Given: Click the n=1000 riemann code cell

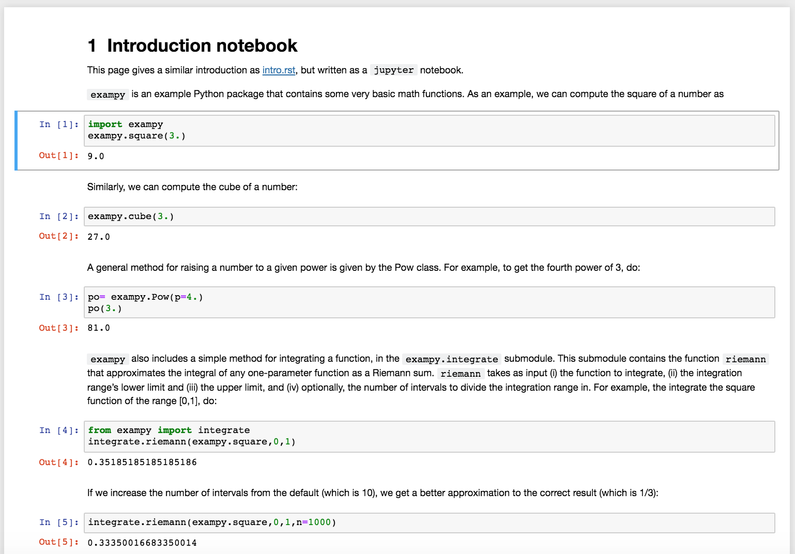Looking at the screenshot, I should pos(429,522).
